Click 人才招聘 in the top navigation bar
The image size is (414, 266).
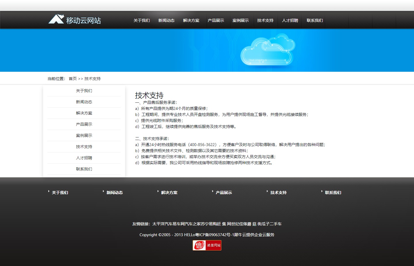[x=290, y=20]
